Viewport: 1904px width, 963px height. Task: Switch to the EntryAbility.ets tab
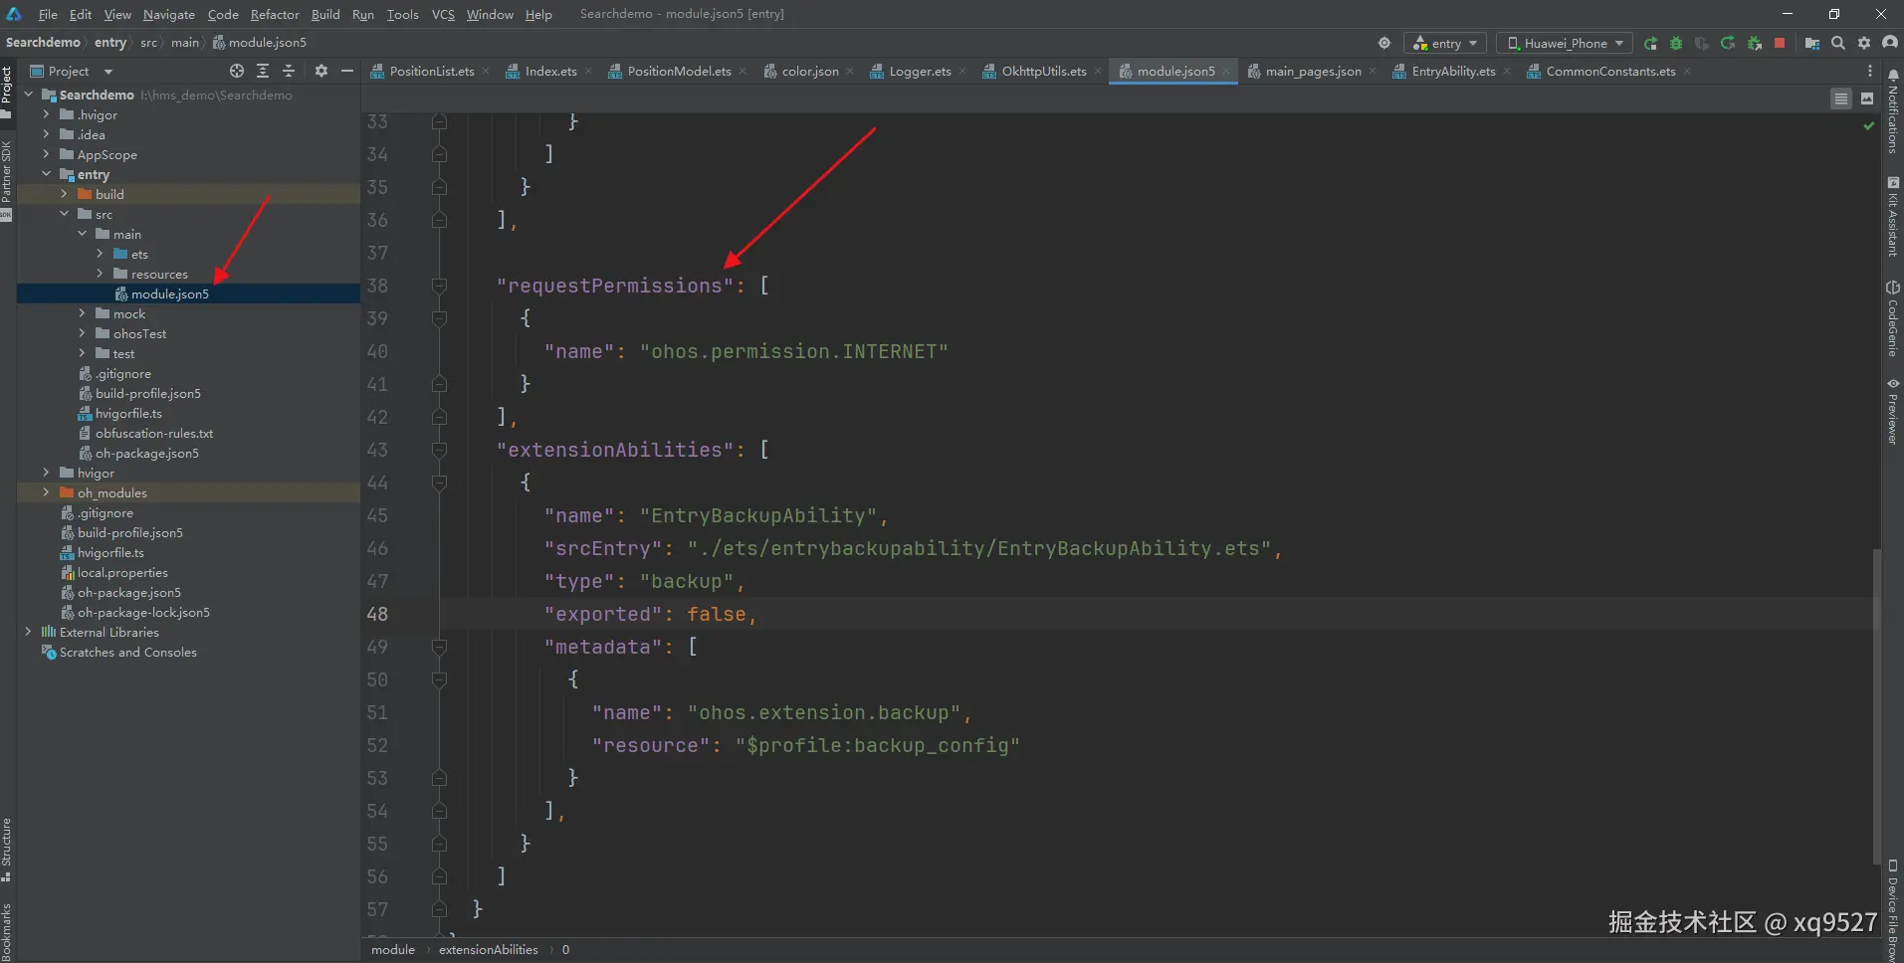(x=1452, y=71)
